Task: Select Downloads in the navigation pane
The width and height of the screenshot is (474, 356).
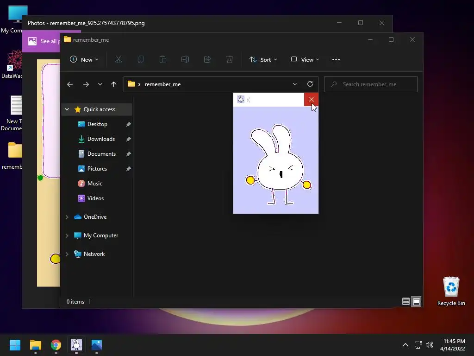Action: click(101, 139)
